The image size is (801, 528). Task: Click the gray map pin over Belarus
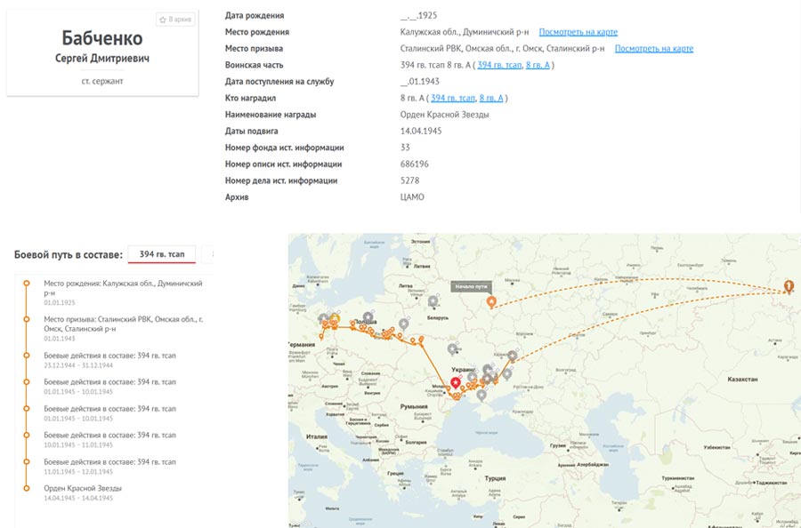(x=433, y=301)
